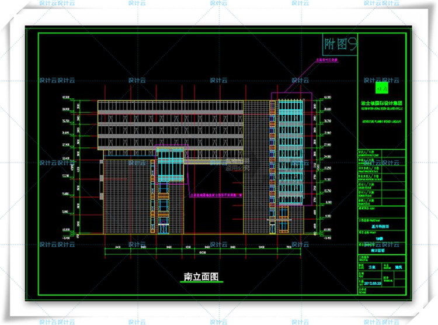Select the magenta annotation label in the building's central opening

(x=216, y=195)
